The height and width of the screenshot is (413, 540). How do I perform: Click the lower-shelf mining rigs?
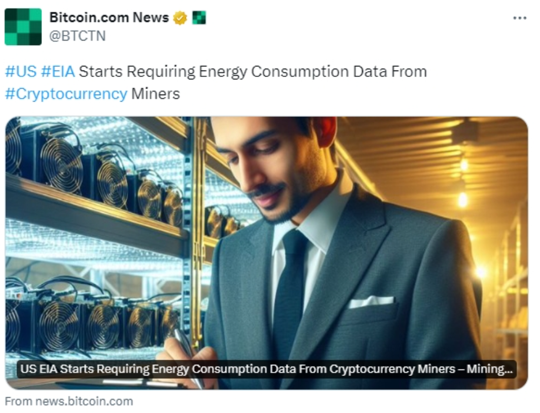click(x=93, y=320)
